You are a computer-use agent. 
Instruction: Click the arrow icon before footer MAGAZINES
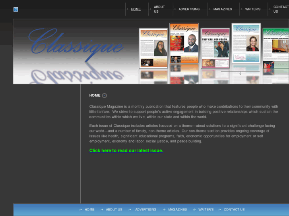164,210
